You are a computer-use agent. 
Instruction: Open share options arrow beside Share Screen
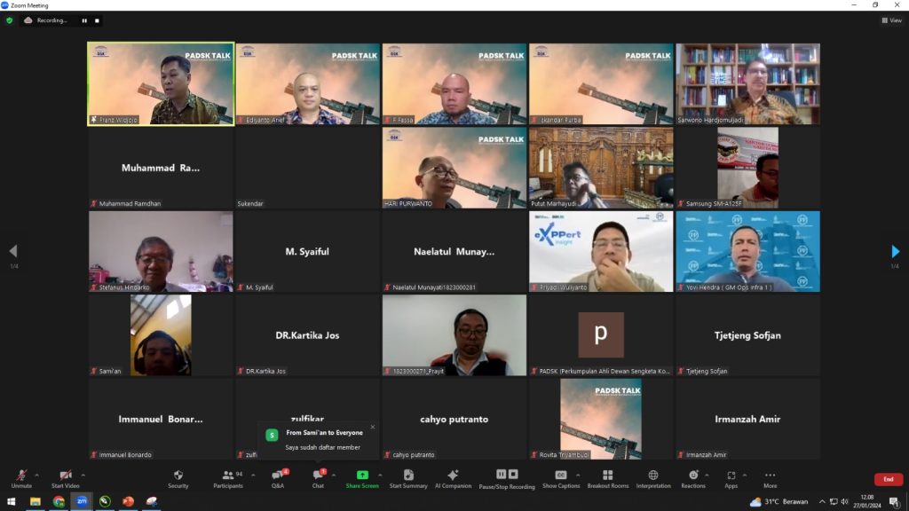tap(380, 476)
